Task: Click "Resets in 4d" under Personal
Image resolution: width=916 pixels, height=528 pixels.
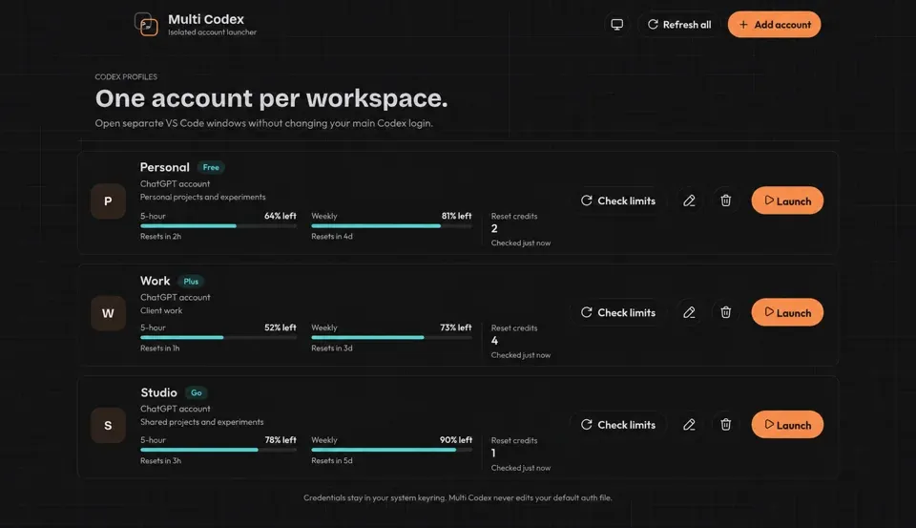Action: pyautogui.click(x=332, y=237)
